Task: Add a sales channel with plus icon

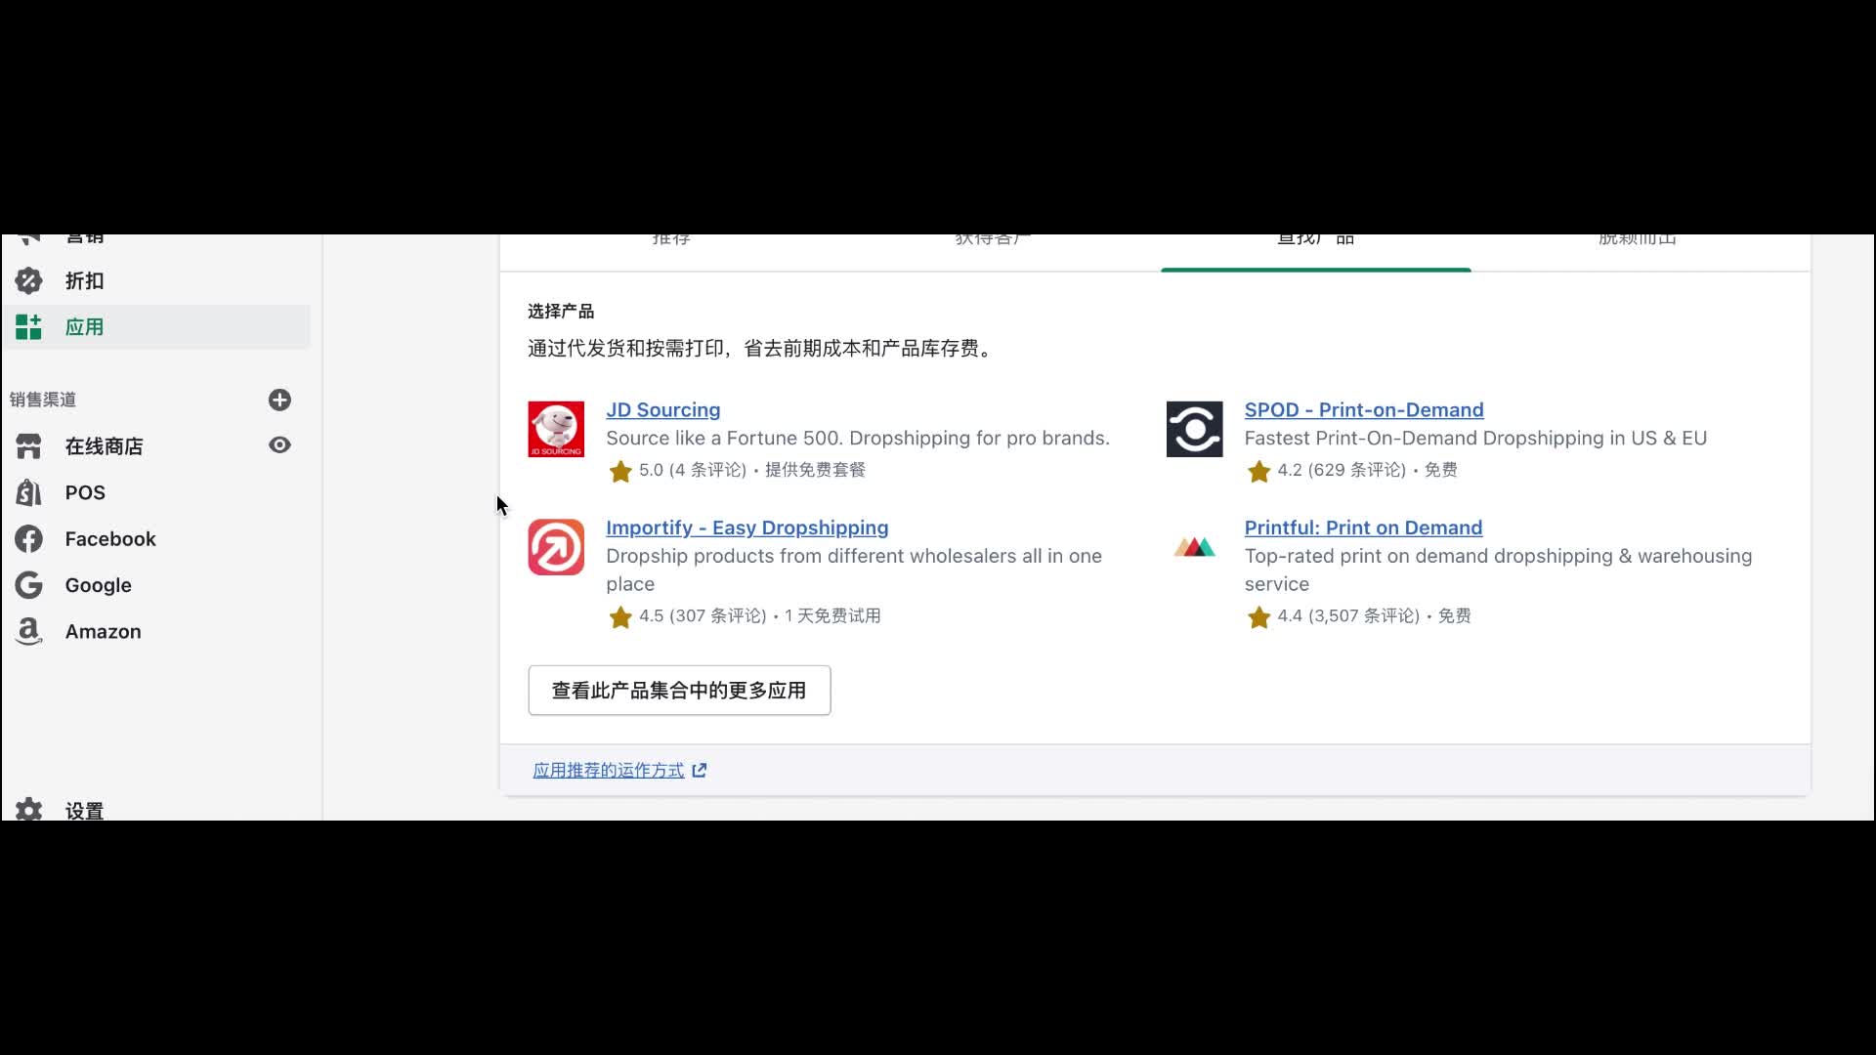Action: tap(279, 400)
